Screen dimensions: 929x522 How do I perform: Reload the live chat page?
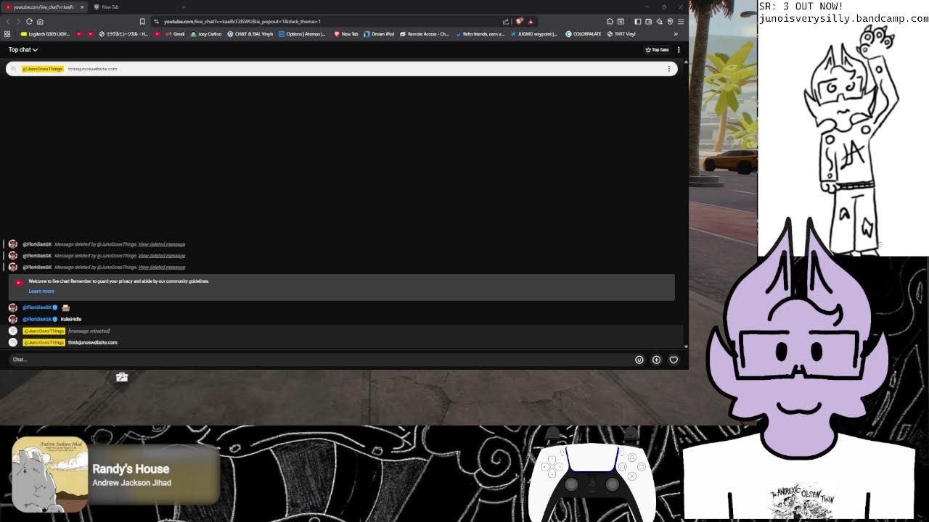coord(29,21)
